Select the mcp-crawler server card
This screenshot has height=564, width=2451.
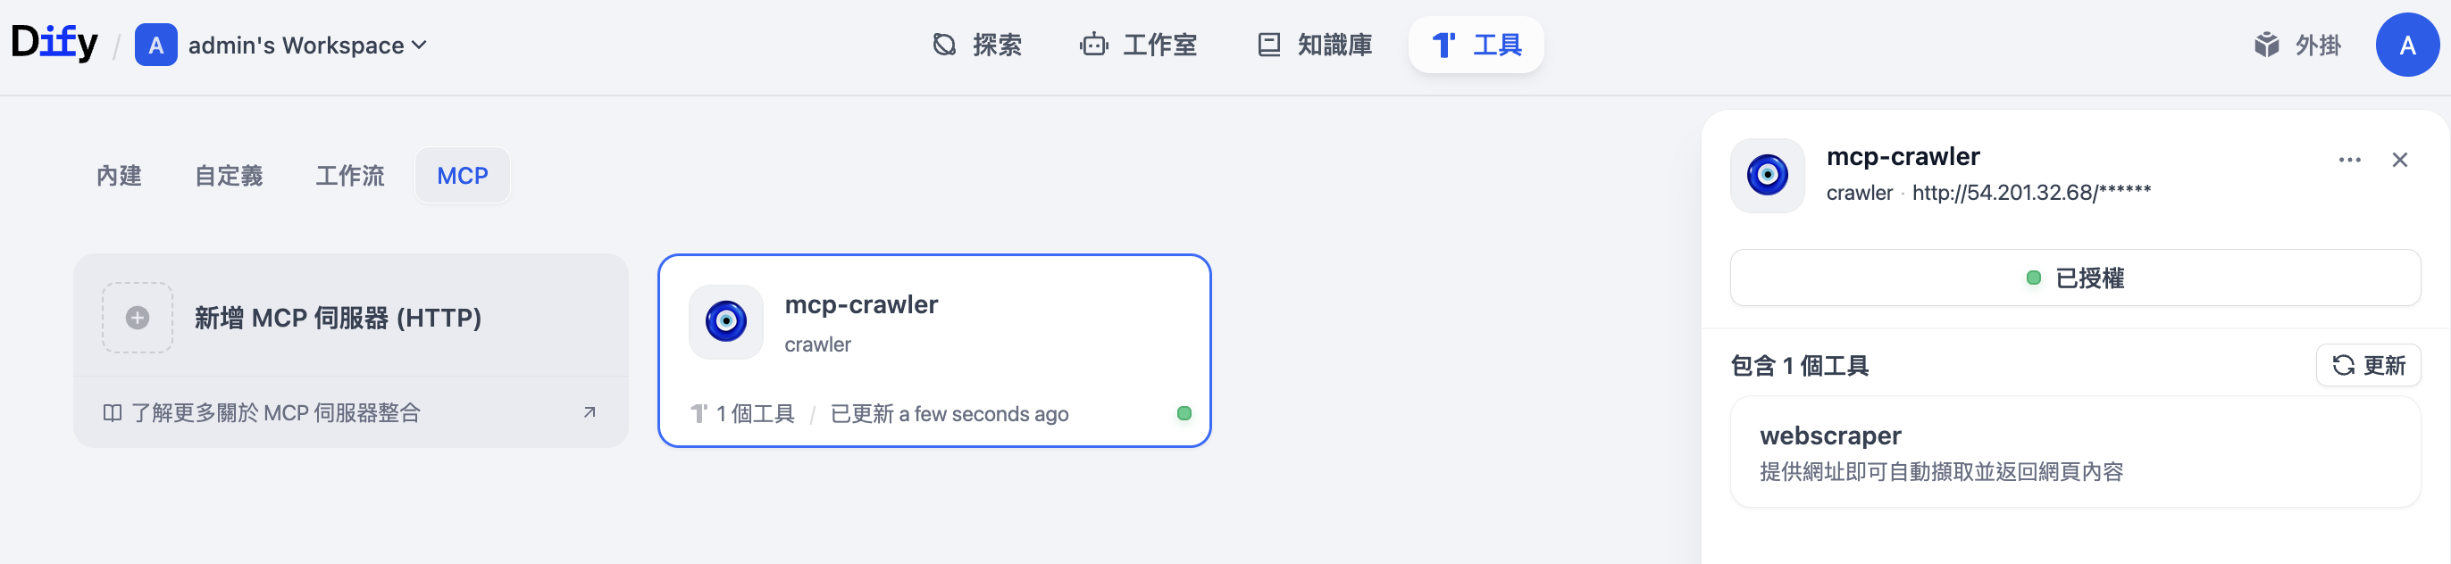click(933, 350)
